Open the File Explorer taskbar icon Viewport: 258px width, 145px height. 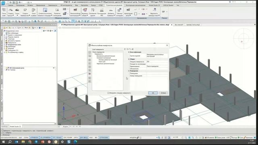point(23,141)
